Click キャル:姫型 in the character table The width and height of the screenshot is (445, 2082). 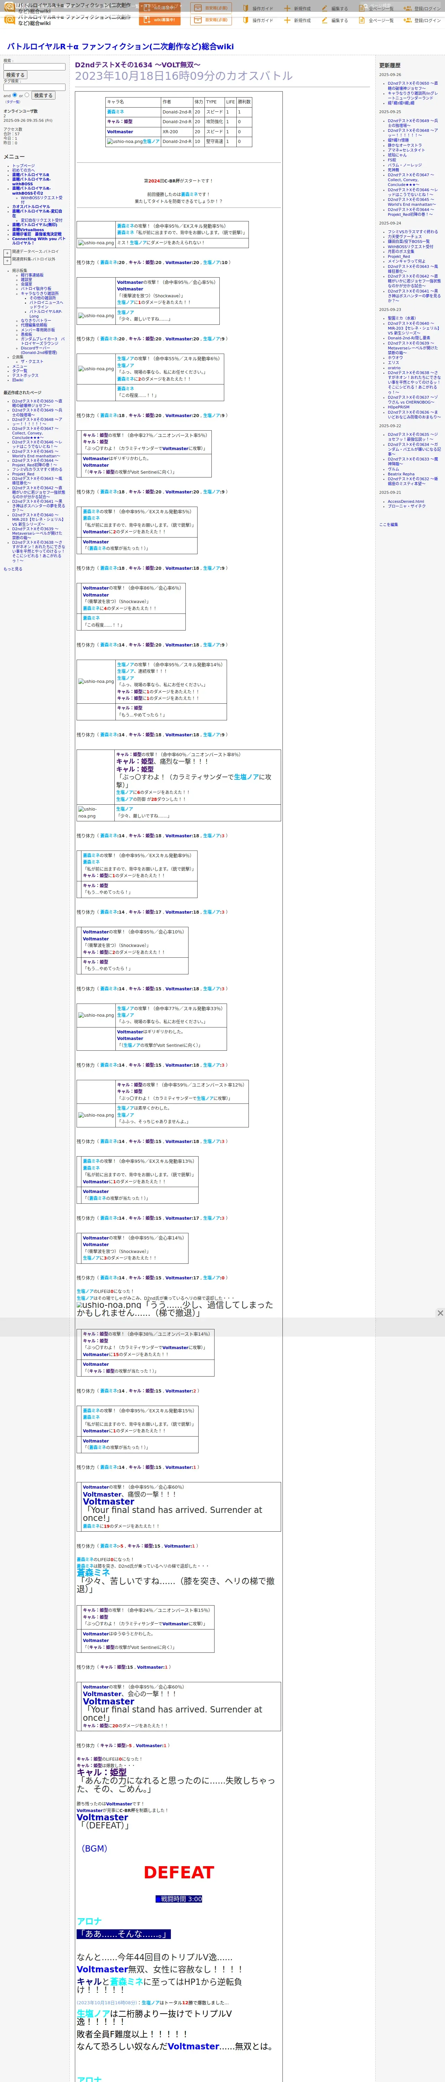(120, 122)
